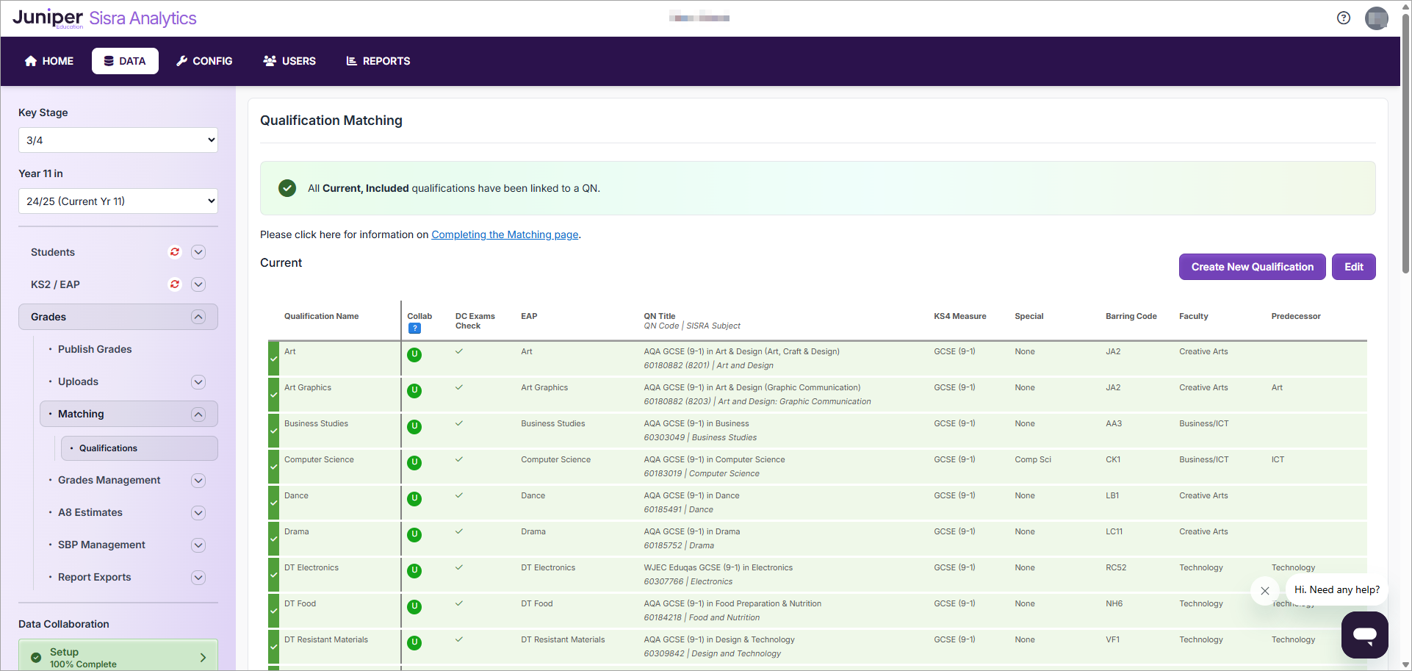
Task: Change the Year 11 in selection
Action: tap(118, 201)
